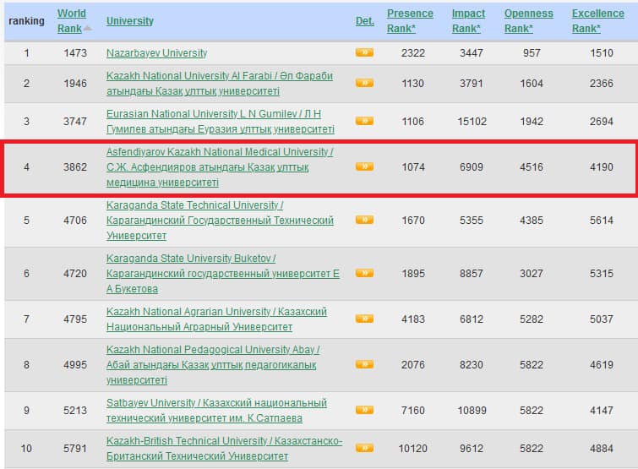Open details icon for Asfendiyarov Medical University
Image resolution: width=638 pixels, height=469 pixels.
pos(364,166)
